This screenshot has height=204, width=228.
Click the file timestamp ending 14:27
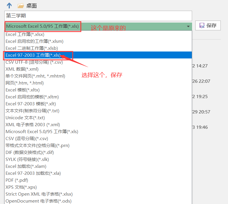200,66
